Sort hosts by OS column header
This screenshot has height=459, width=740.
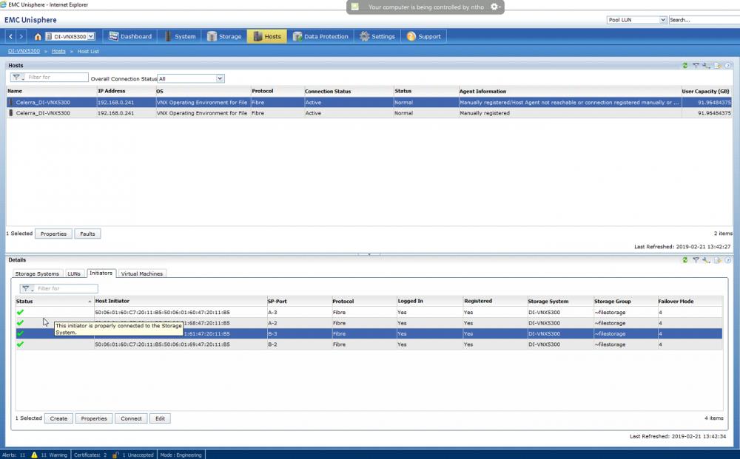[203, 91]
